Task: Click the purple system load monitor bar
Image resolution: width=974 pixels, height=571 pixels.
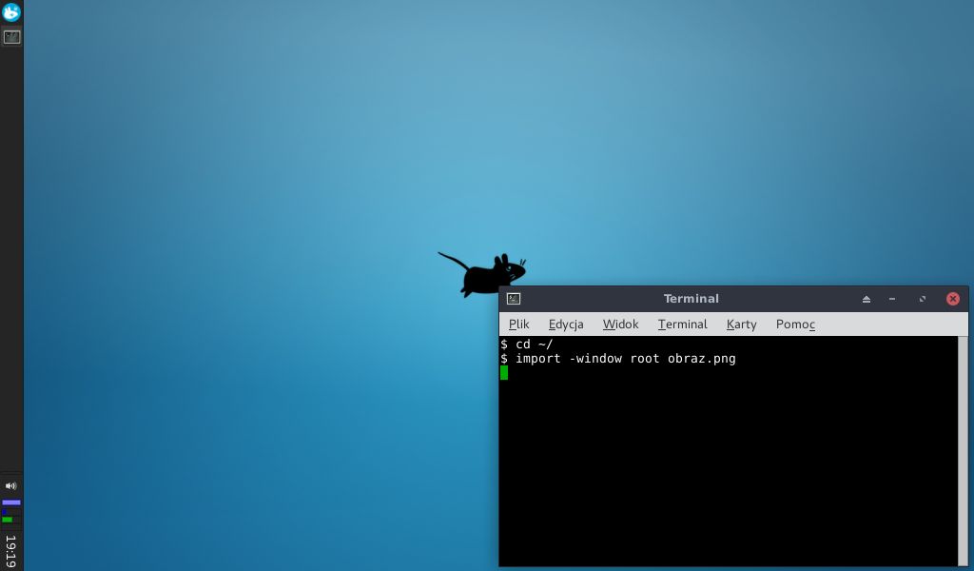Action: [11, 502]
